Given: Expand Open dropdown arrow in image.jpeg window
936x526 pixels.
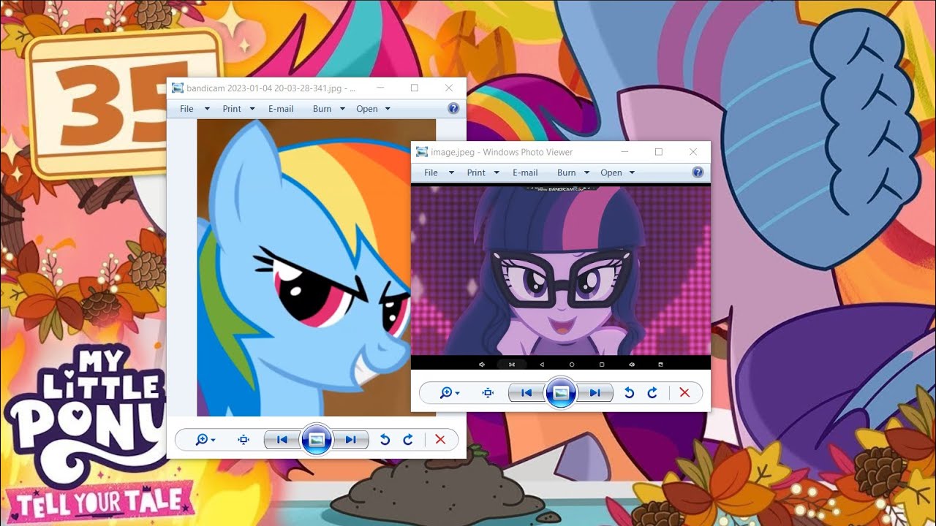Looking at the screenshot, I should (632, 173).
